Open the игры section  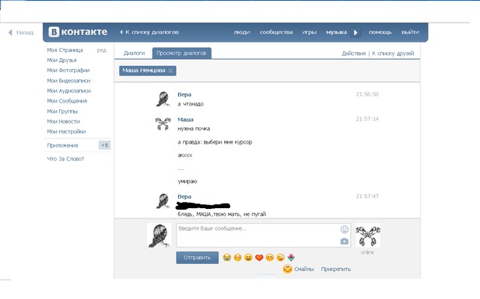point(309,32)
